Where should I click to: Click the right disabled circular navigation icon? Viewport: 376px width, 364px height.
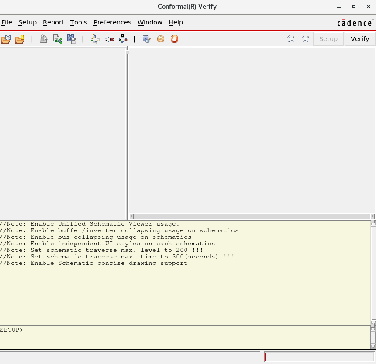pyautogui.click(x=306, y=39)
